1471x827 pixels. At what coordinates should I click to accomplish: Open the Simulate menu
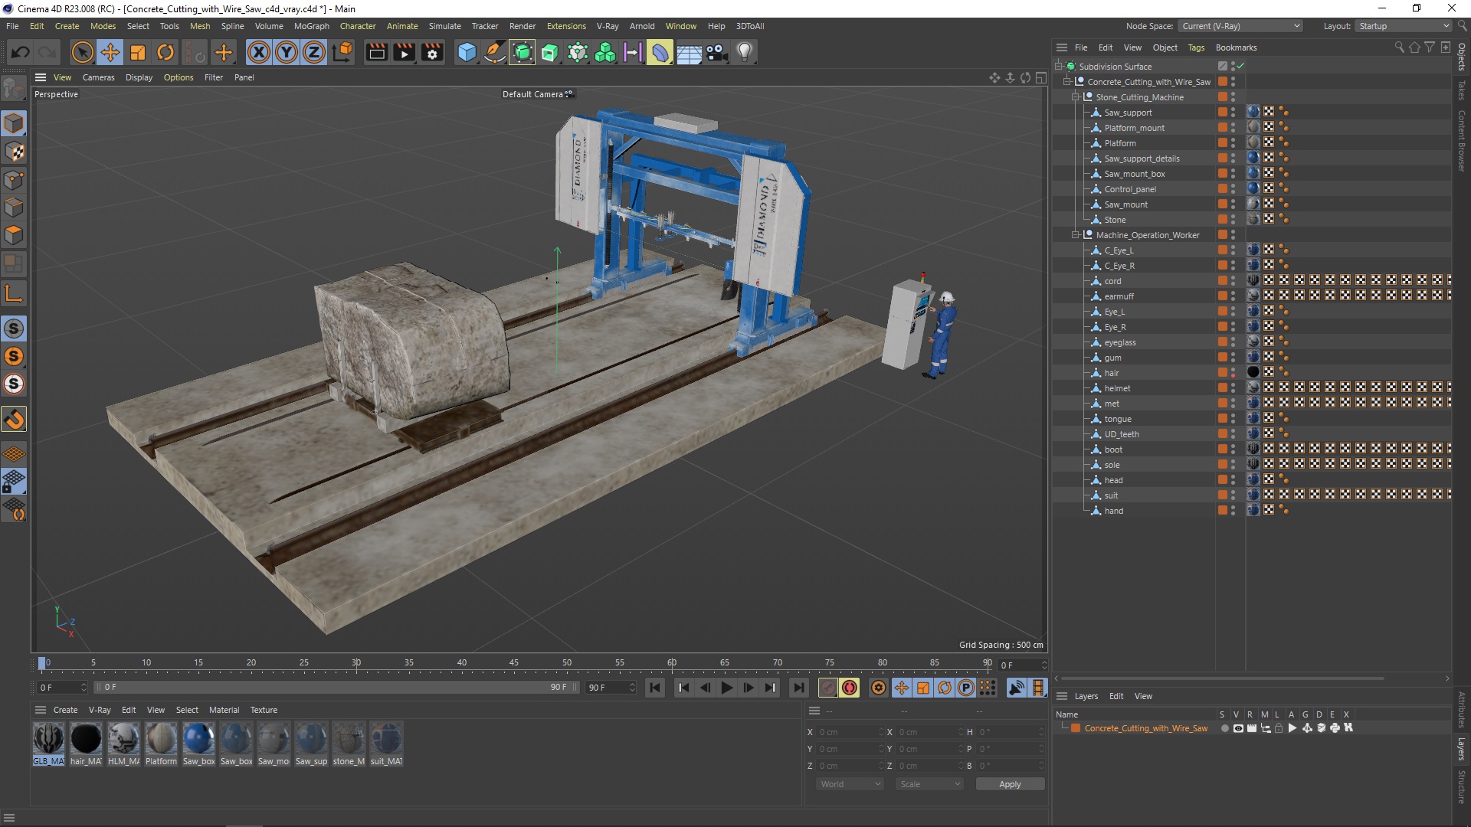click(444, 26)
